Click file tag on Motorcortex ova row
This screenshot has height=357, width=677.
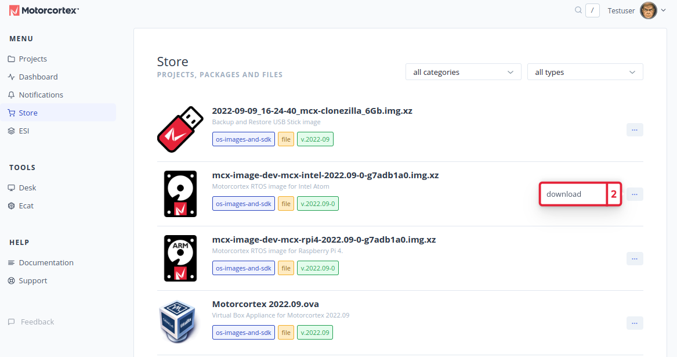tap(286, 333)
